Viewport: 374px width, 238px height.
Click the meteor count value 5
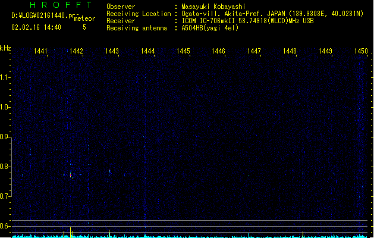click(84, 27)
